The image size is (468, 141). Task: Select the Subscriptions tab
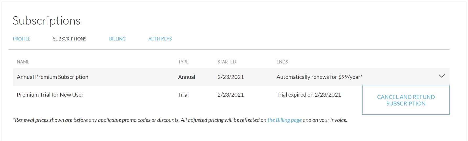point(70,39)
